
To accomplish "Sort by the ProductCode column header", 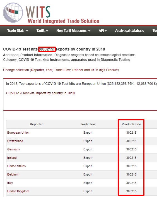I will click(x=131, y=124).
